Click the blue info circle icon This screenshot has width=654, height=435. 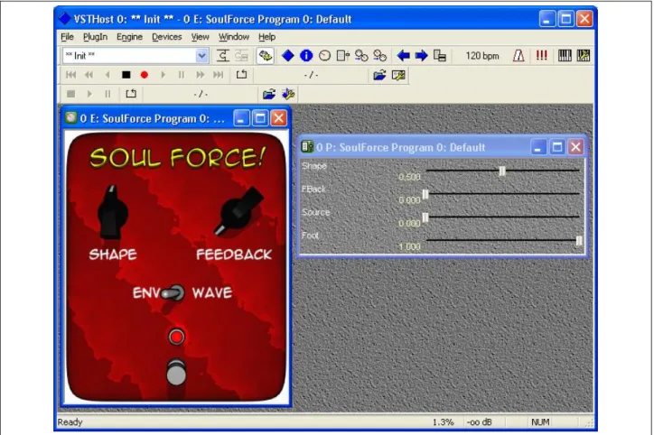[306, 55]
